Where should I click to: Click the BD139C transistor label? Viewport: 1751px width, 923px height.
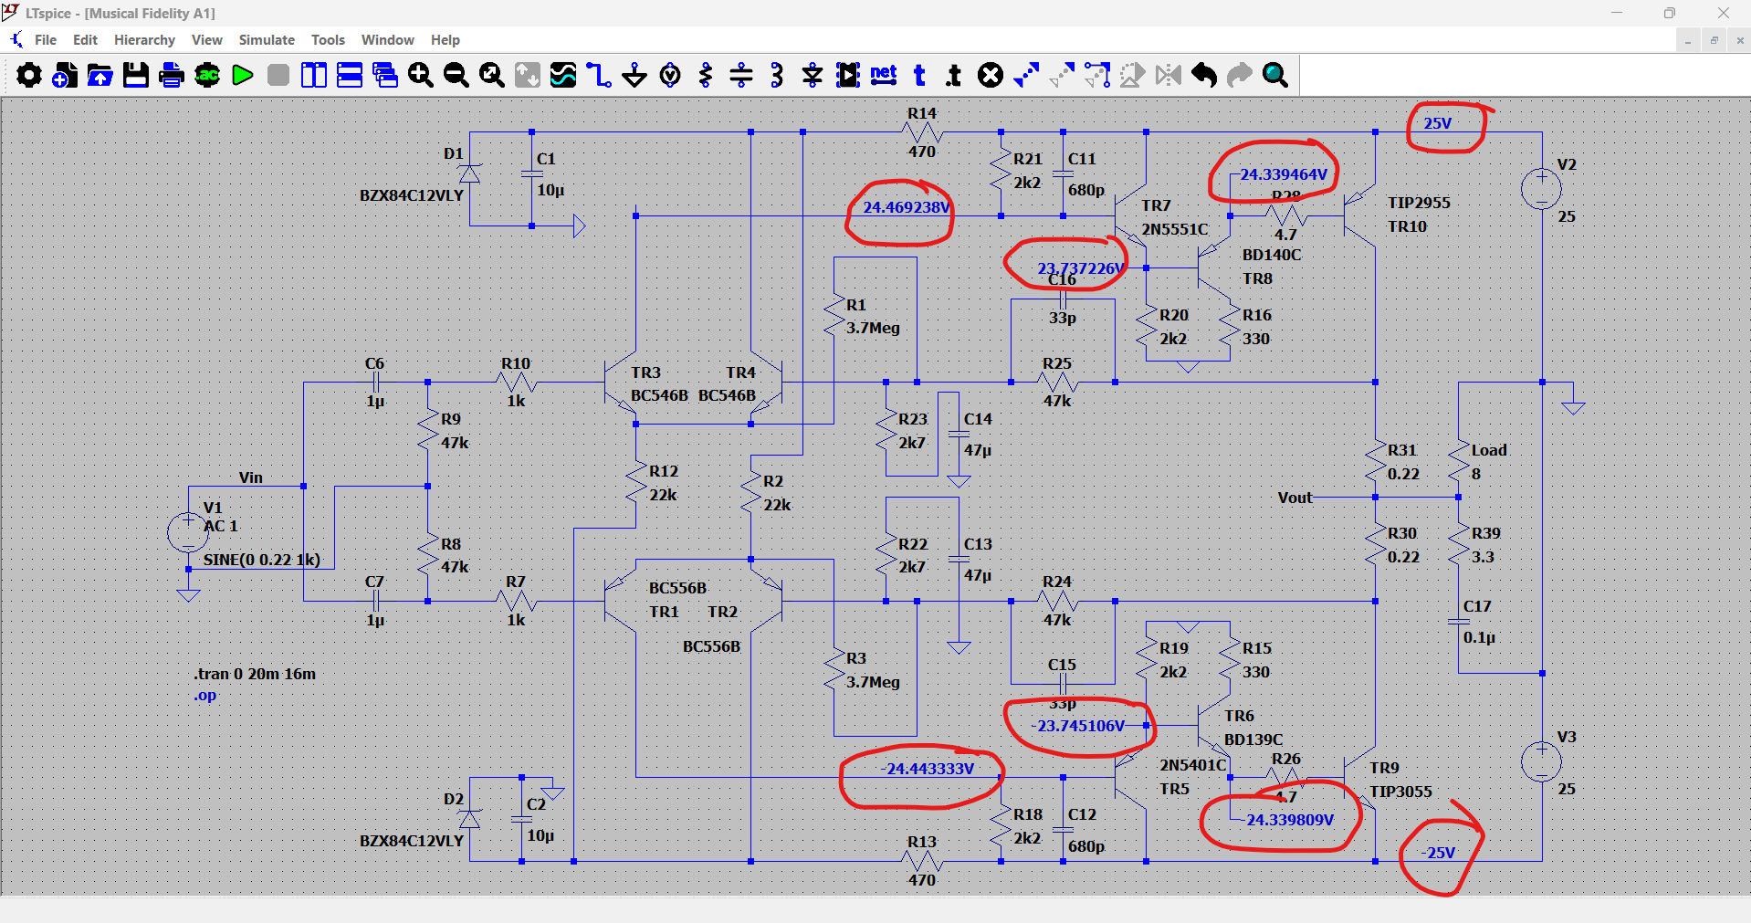click(x=1253, y=739)
